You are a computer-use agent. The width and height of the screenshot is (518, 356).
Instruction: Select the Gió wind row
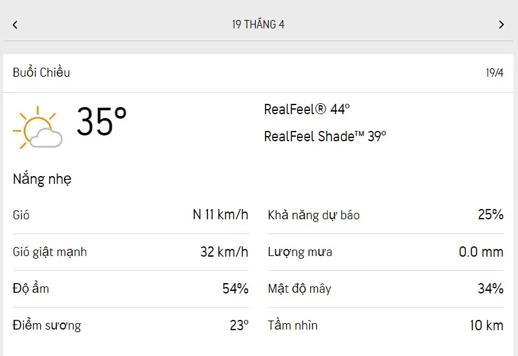(130, 215)
